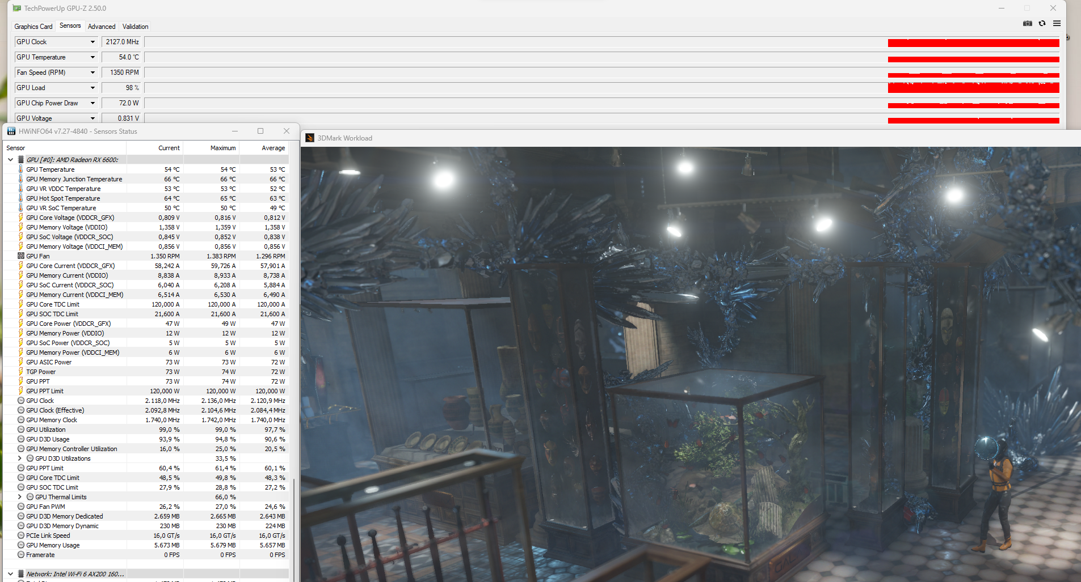Screen dimensions: 1081x582
Task: Select the GPU D3D Memory Dedicated row
Action: click(146, 516)
